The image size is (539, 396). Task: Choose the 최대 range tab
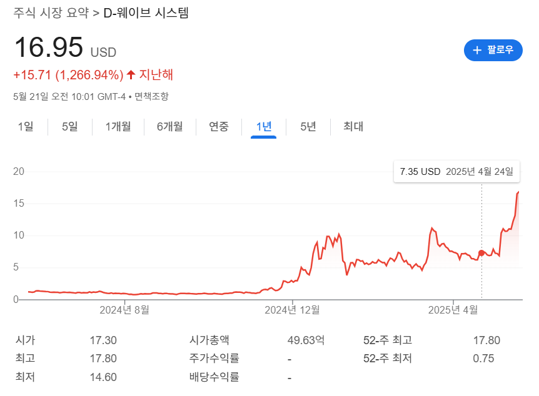tap(353, 126)
